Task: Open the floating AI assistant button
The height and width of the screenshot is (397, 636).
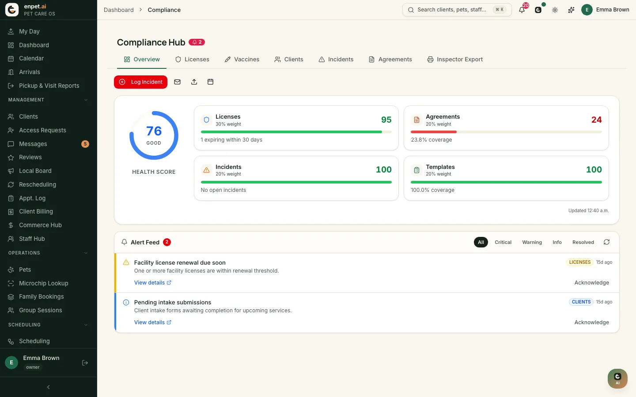Action: click(617, 378)
